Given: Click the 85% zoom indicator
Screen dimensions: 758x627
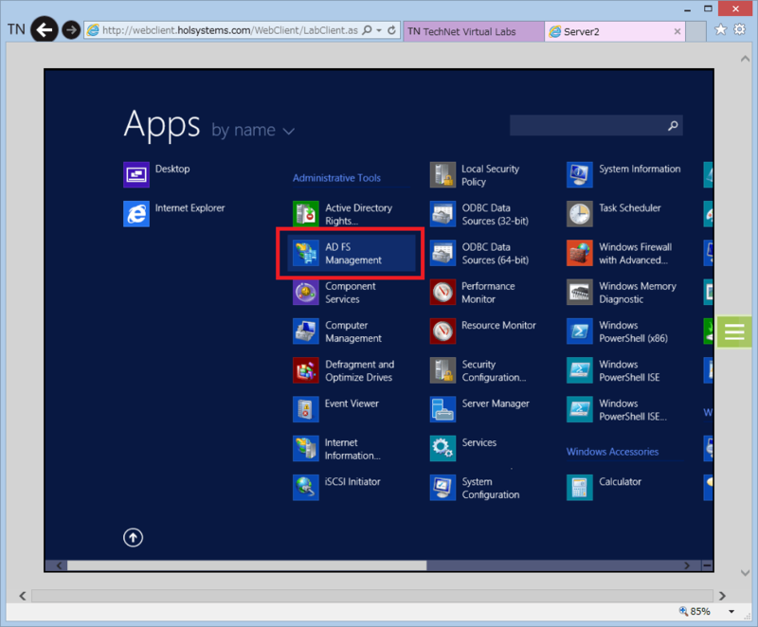Looking at the screenshot, I should (695, 612).
